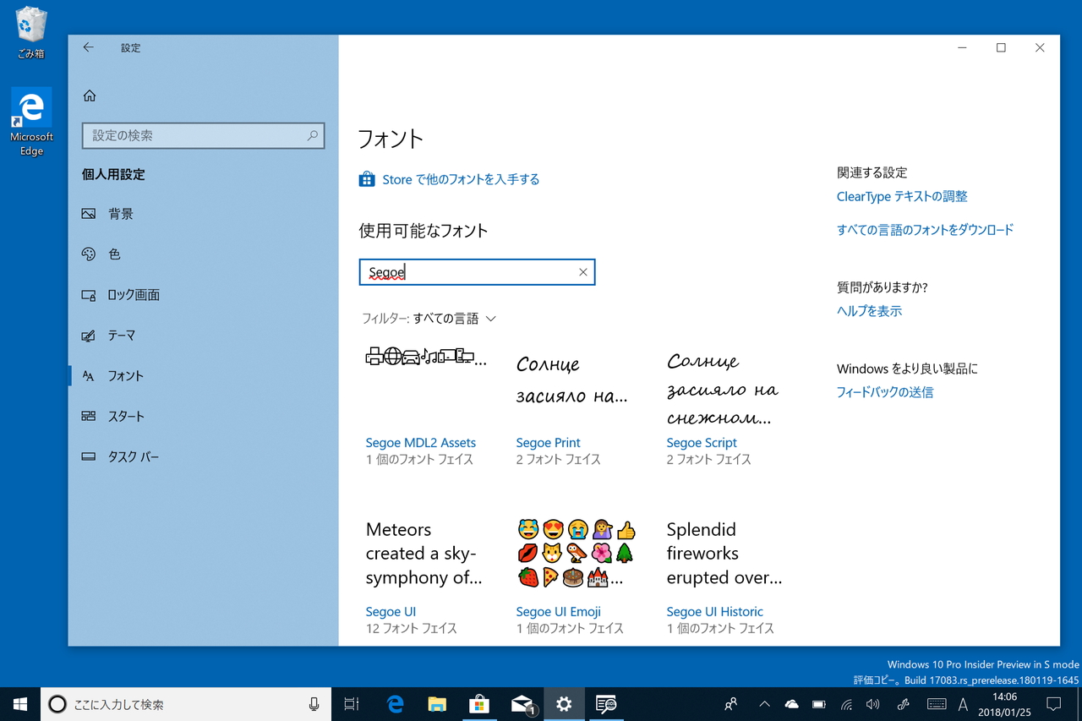This screenshot has width=1082, height=721.
Task: Open ClearType テキストの調整 link
Action: click(902, 196)
